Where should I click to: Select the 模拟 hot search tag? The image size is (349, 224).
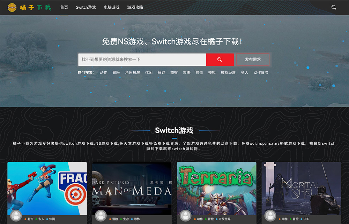pyautogui.click(x=212, y=73)
